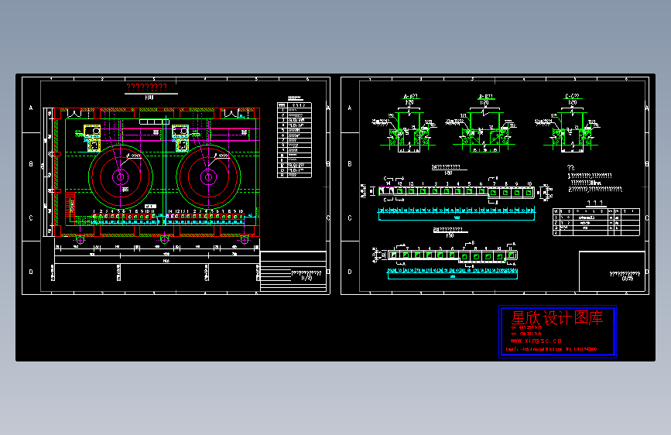
Task: Click the "2#" elevation view heading
Action: pos(447,229)
